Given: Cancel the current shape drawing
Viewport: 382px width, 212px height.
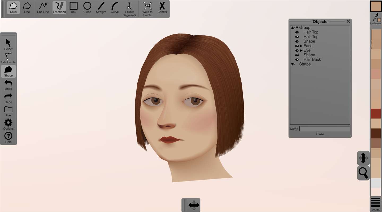Looking at the screenshot, I should [162, 8].
